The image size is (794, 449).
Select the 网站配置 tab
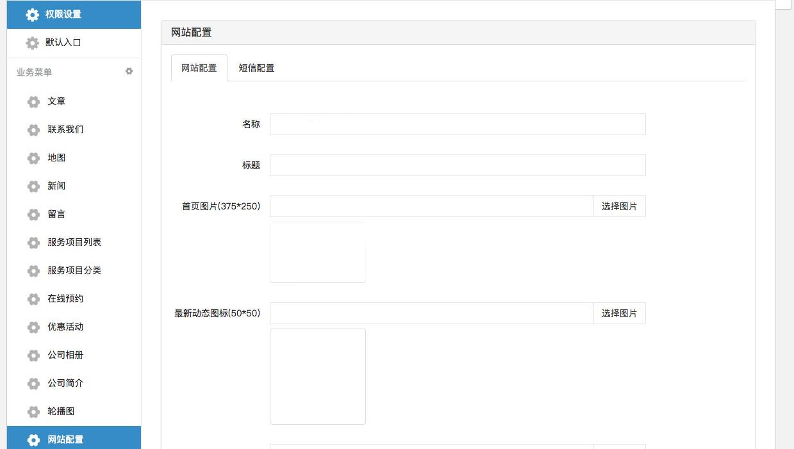click(199, 68)
